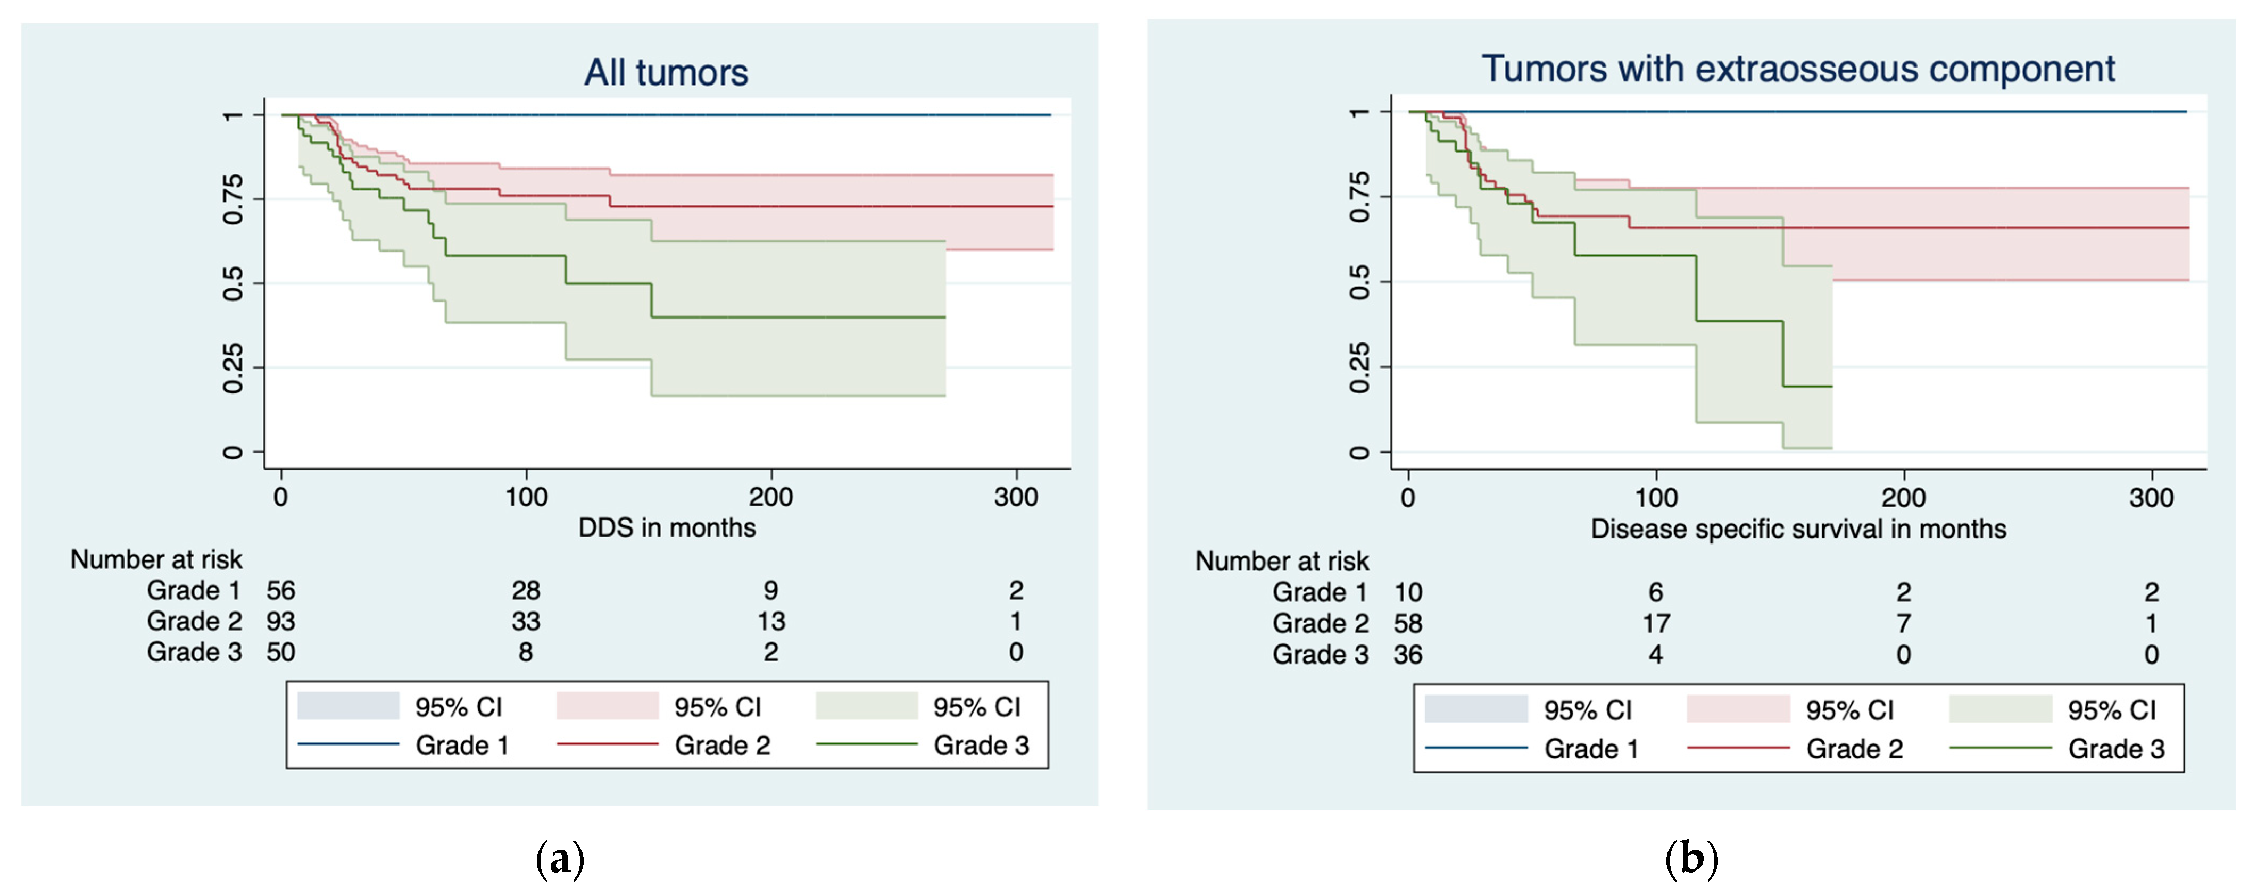Select the Grade 1 at-risk count 56
This screenshot has width=2257, height=896.
280,590
